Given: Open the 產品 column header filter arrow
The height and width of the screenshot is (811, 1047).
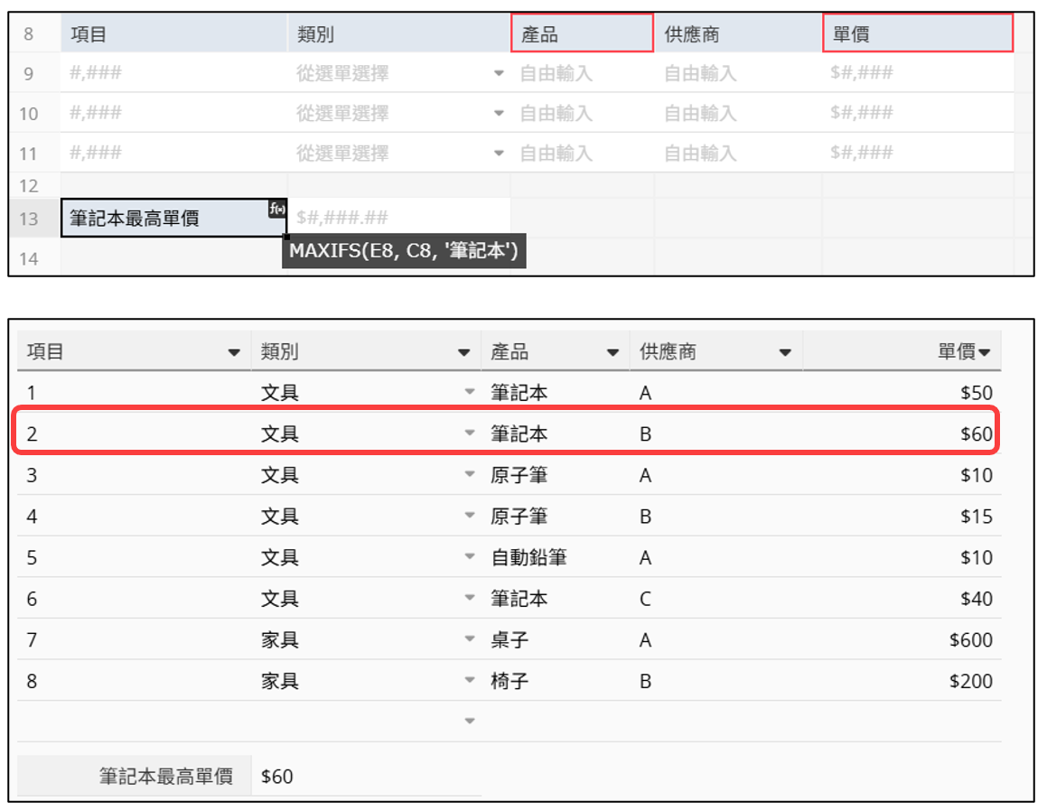Looking at the screenshot, I should pyautogui.click(x=612, y=352).
